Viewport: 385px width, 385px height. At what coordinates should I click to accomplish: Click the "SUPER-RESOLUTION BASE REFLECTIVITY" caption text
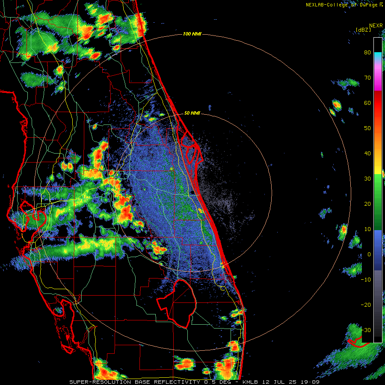[x=134, y=382]
